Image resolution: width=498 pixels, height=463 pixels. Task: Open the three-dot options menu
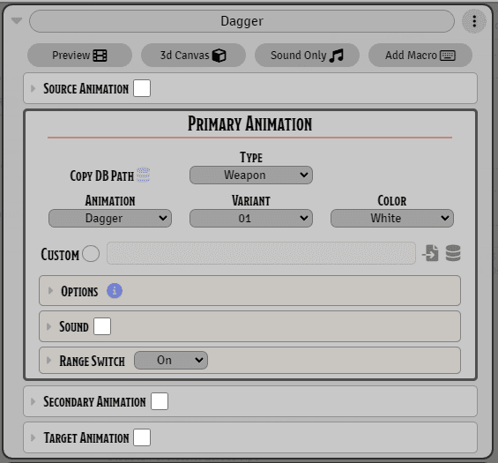pos(474,21)
